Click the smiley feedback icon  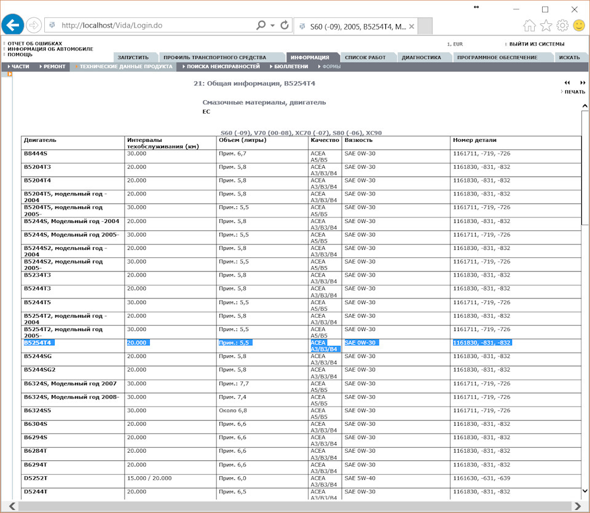[x=579, y=25]
